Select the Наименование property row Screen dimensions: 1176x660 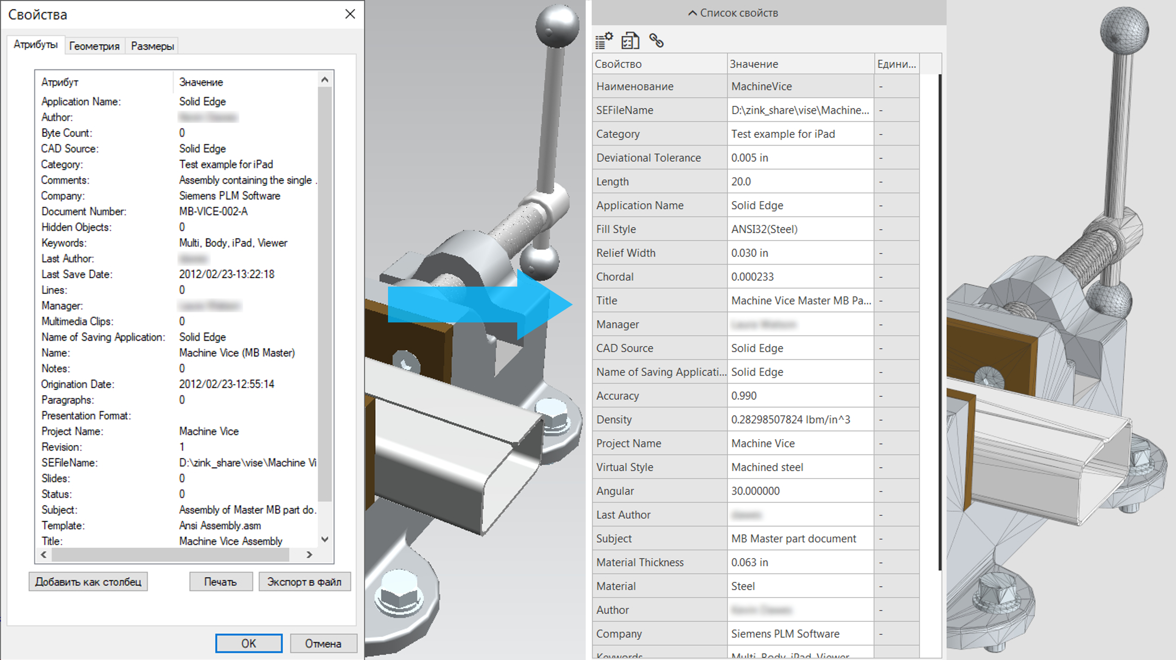point(756,86)
